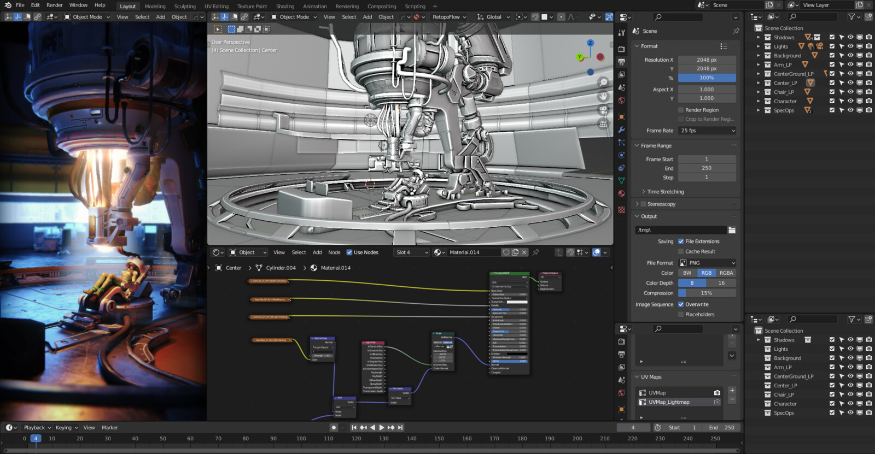This screenshot has width=875, height=454.
Task: Switch orthographic/perspective via grid gizmo
Action: pos(603,124)
